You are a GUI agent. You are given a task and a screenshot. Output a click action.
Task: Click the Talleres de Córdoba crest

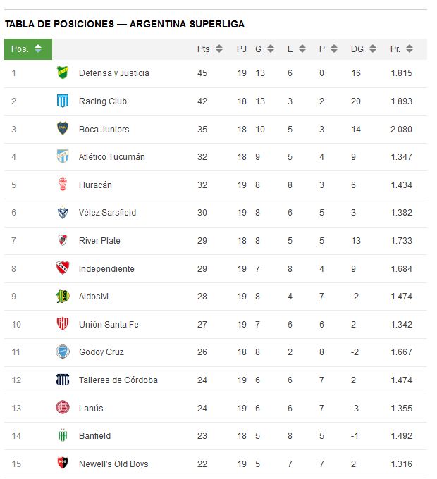tap(63, 380)
